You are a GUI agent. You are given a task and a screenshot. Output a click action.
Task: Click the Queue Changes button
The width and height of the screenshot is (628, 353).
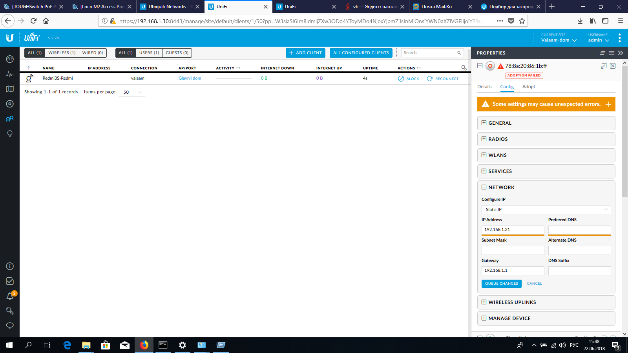coord(501,284)
